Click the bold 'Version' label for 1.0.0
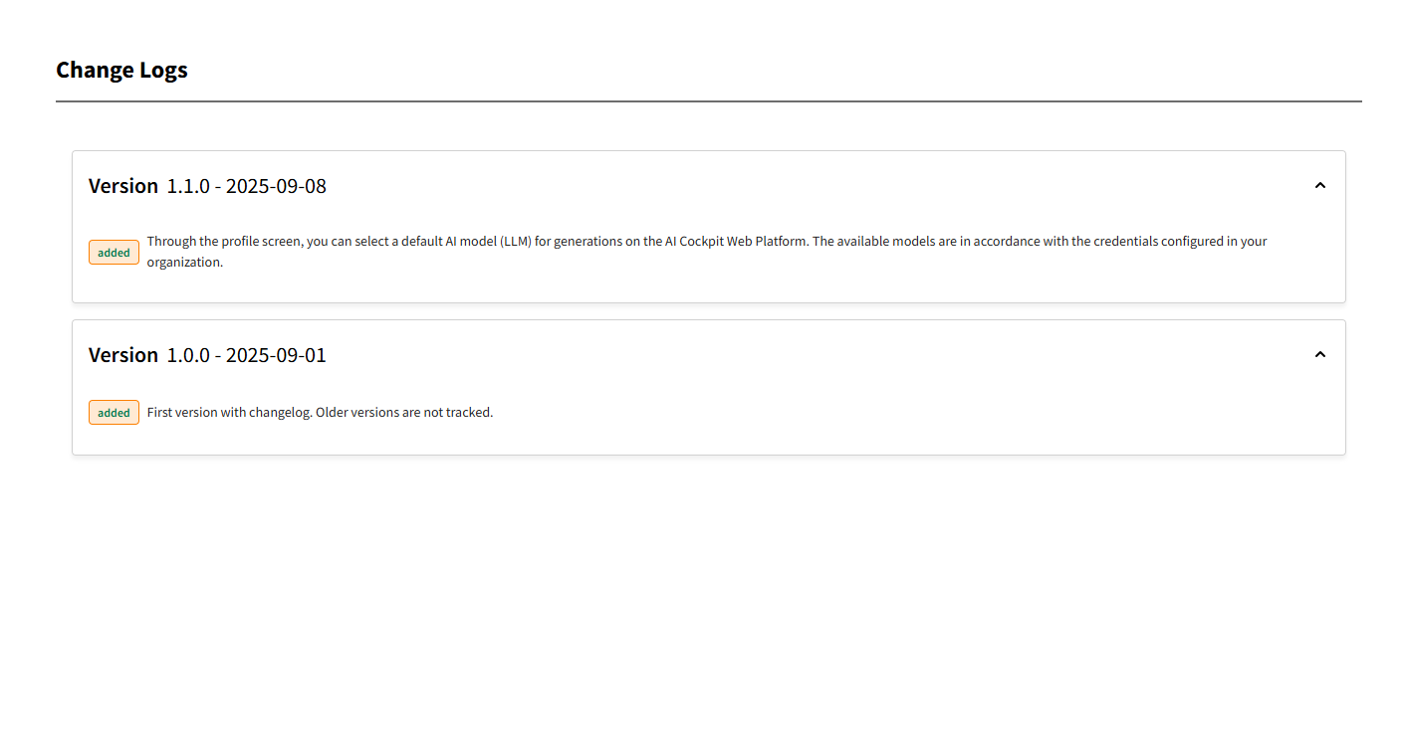1407x748 pixels. point(123,355)
